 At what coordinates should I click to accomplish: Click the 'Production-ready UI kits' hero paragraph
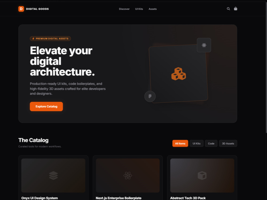[68, 89]
